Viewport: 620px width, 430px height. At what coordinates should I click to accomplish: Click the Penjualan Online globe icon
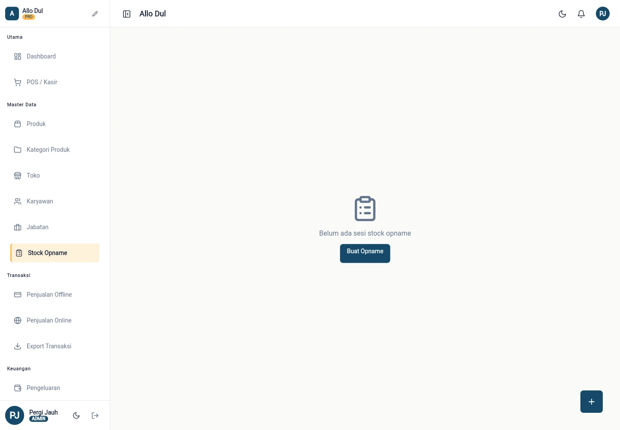click(18, 320)
